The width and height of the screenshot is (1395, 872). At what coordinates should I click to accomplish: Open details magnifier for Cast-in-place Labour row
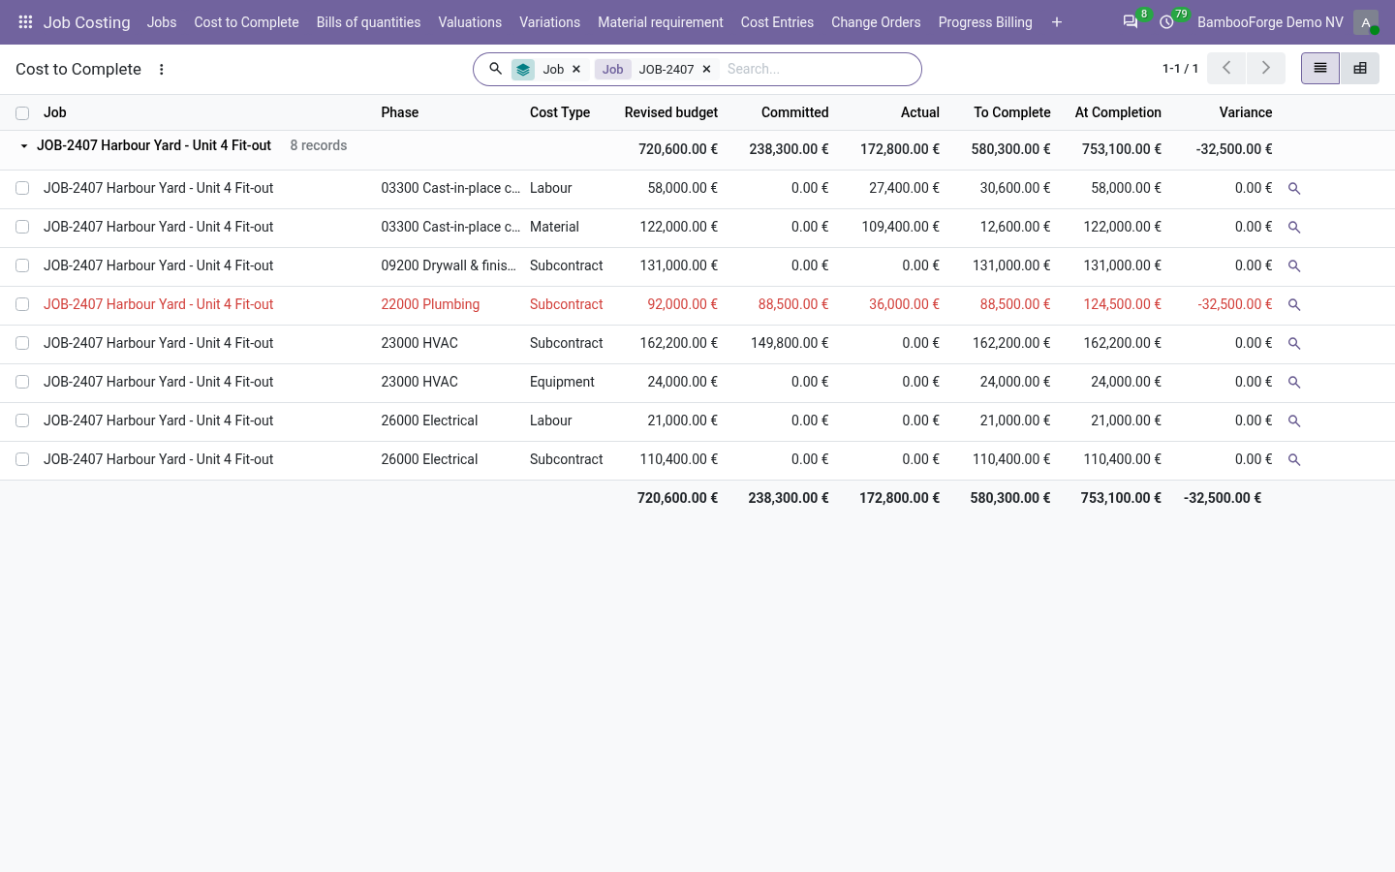pos(1294,189)
